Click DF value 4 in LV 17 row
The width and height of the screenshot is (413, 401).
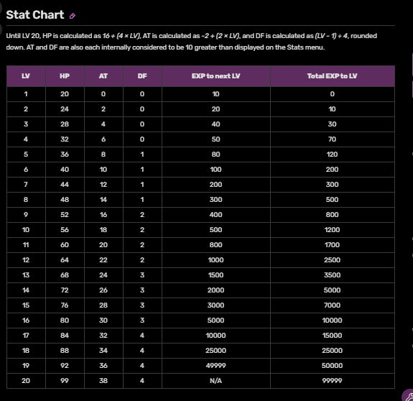[142, 336]
